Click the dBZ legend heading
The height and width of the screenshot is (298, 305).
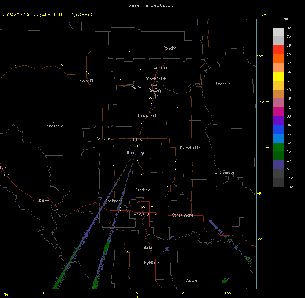(287, 19)
